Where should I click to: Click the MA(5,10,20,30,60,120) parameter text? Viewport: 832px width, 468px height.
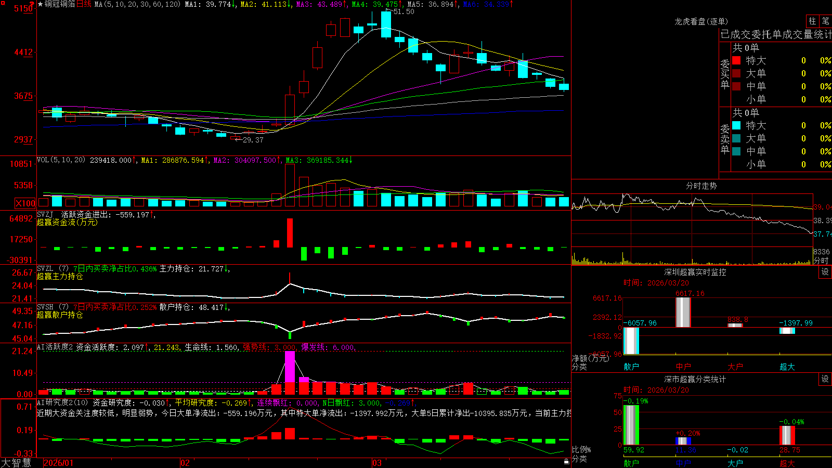click(x=137, y=4)
